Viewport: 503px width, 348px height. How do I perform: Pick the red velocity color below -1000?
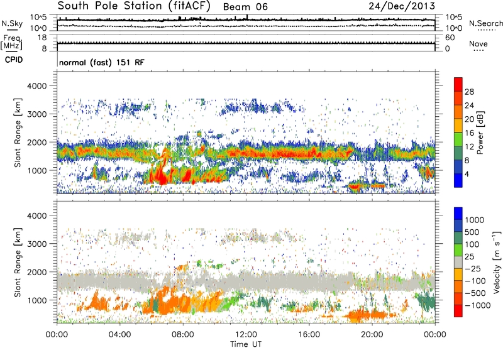458,311
